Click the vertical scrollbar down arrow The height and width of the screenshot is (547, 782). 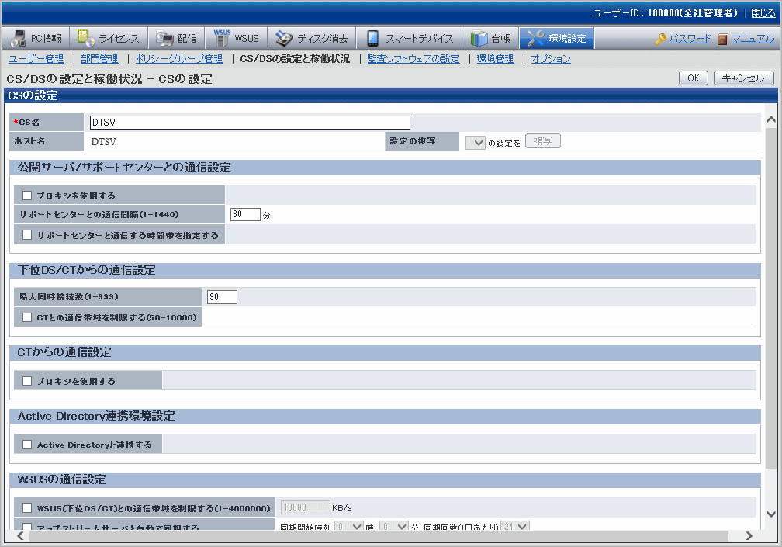click(x=771, y=514)
